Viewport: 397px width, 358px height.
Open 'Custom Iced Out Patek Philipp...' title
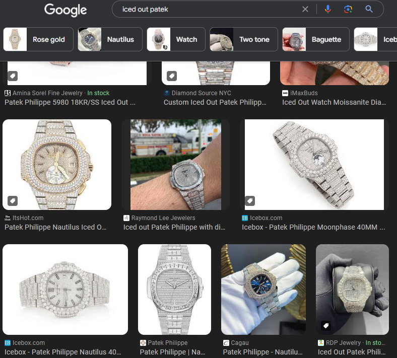click(215, 102)
